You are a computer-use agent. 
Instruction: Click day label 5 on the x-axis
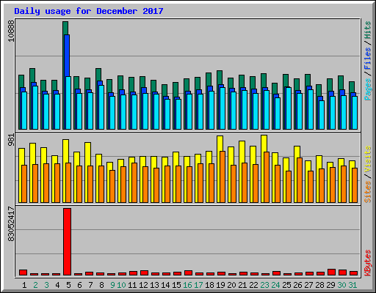[x=68, y=285]
